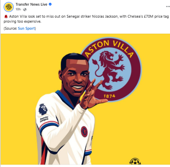170x167 pixels.
Task: Click the Nicolas Jackson post caption text
Action: click(x=86, y=19)
